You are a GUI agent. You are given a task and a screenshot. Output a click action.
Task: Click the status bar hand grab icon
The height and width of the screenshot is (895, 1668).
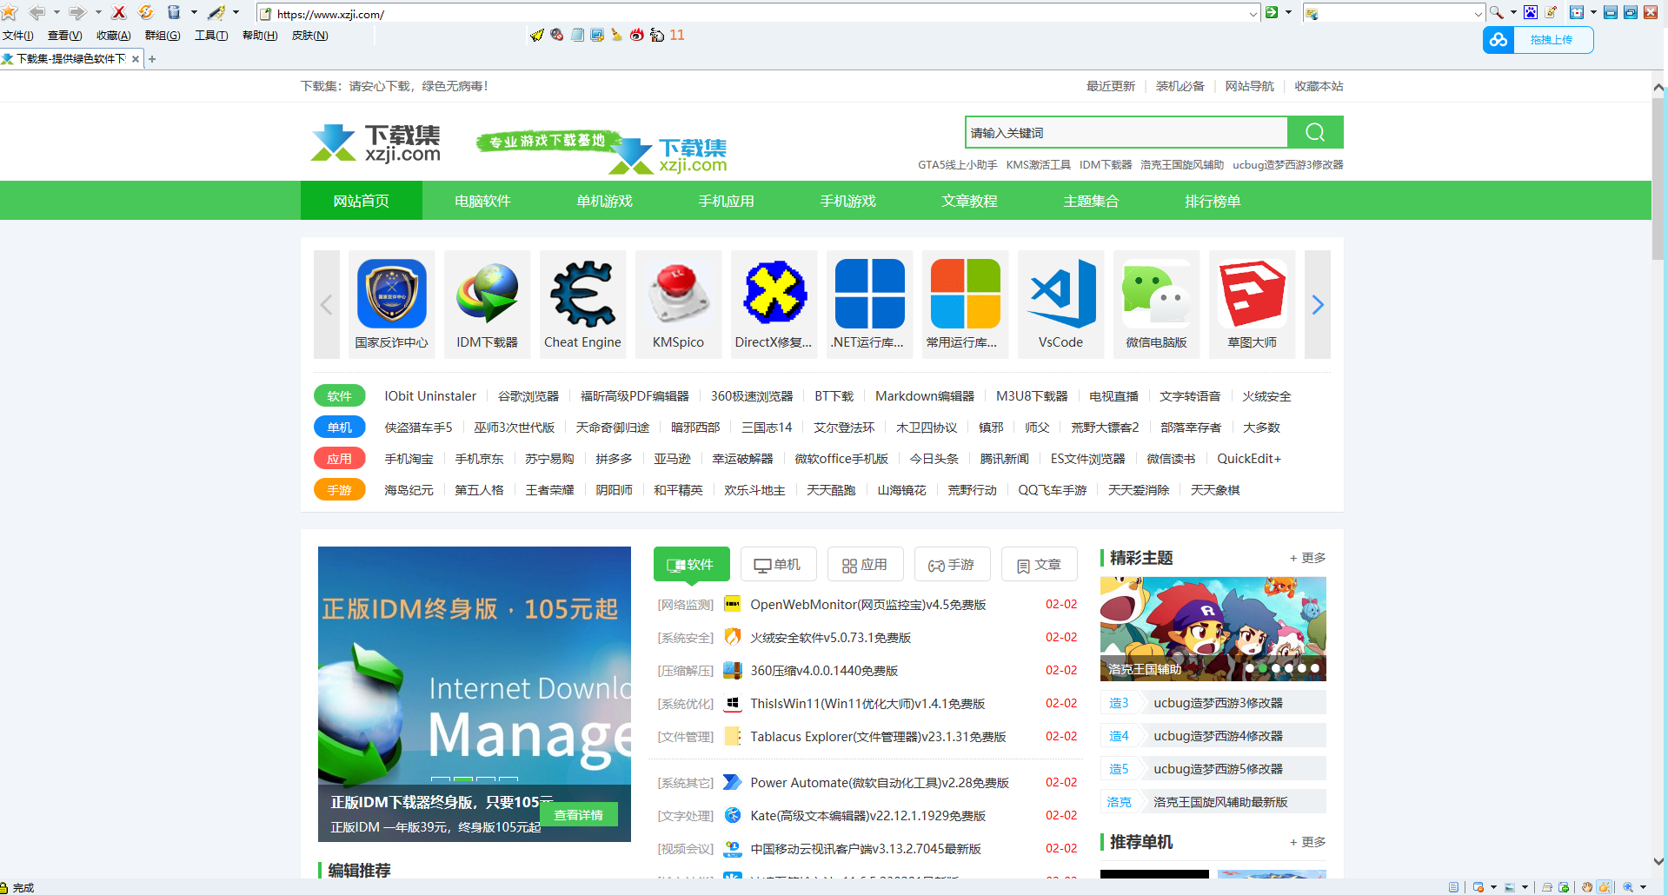pos(1587,887)
